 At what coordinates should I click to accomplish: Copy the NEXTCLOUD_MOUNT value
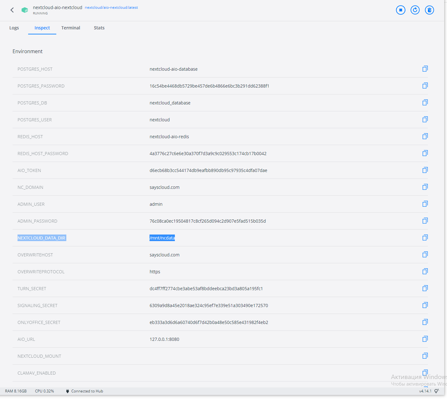425,356
